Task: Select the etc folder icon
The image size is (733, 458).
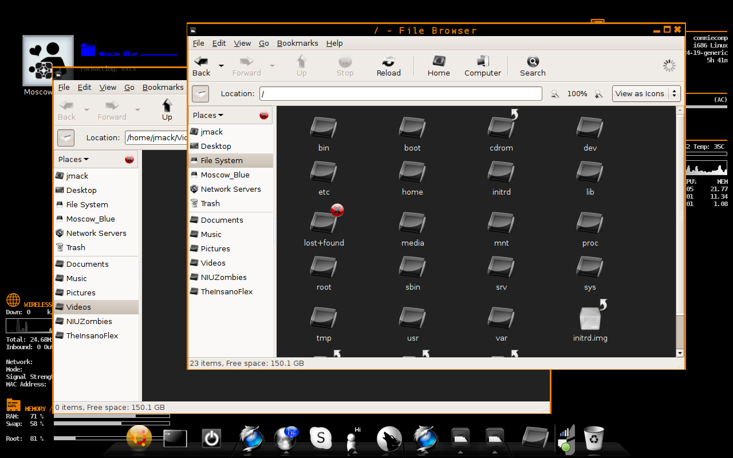Action: click(324, 172)
